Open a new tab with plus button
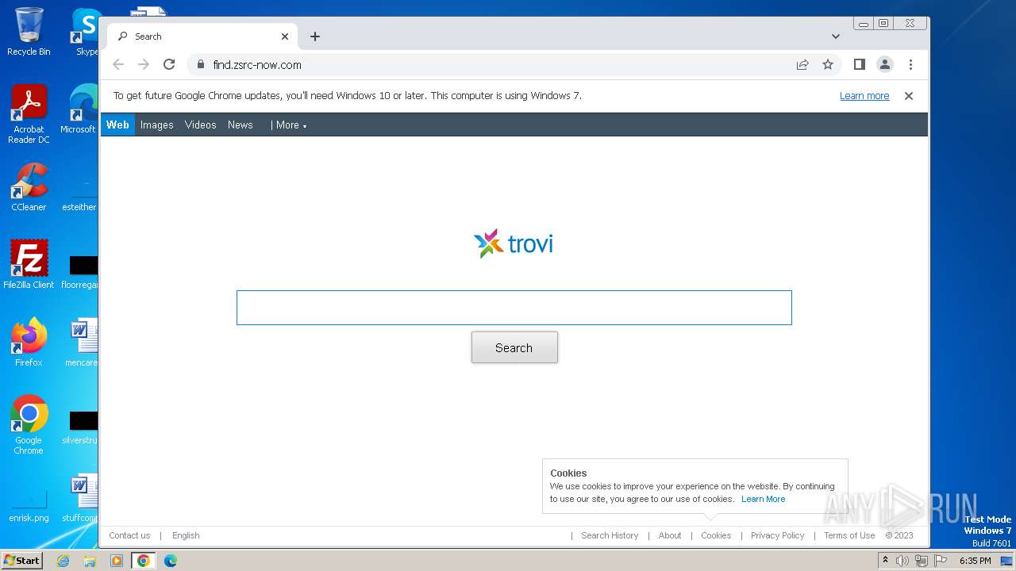 315,36
